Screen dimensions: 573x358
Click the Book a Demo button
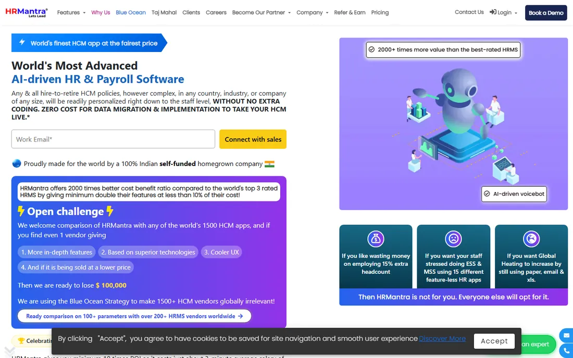point(546,13)
